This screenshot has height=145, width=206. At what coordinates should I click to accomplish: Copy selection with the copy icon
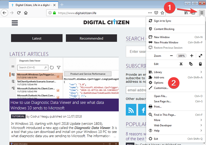coord(191,64)
